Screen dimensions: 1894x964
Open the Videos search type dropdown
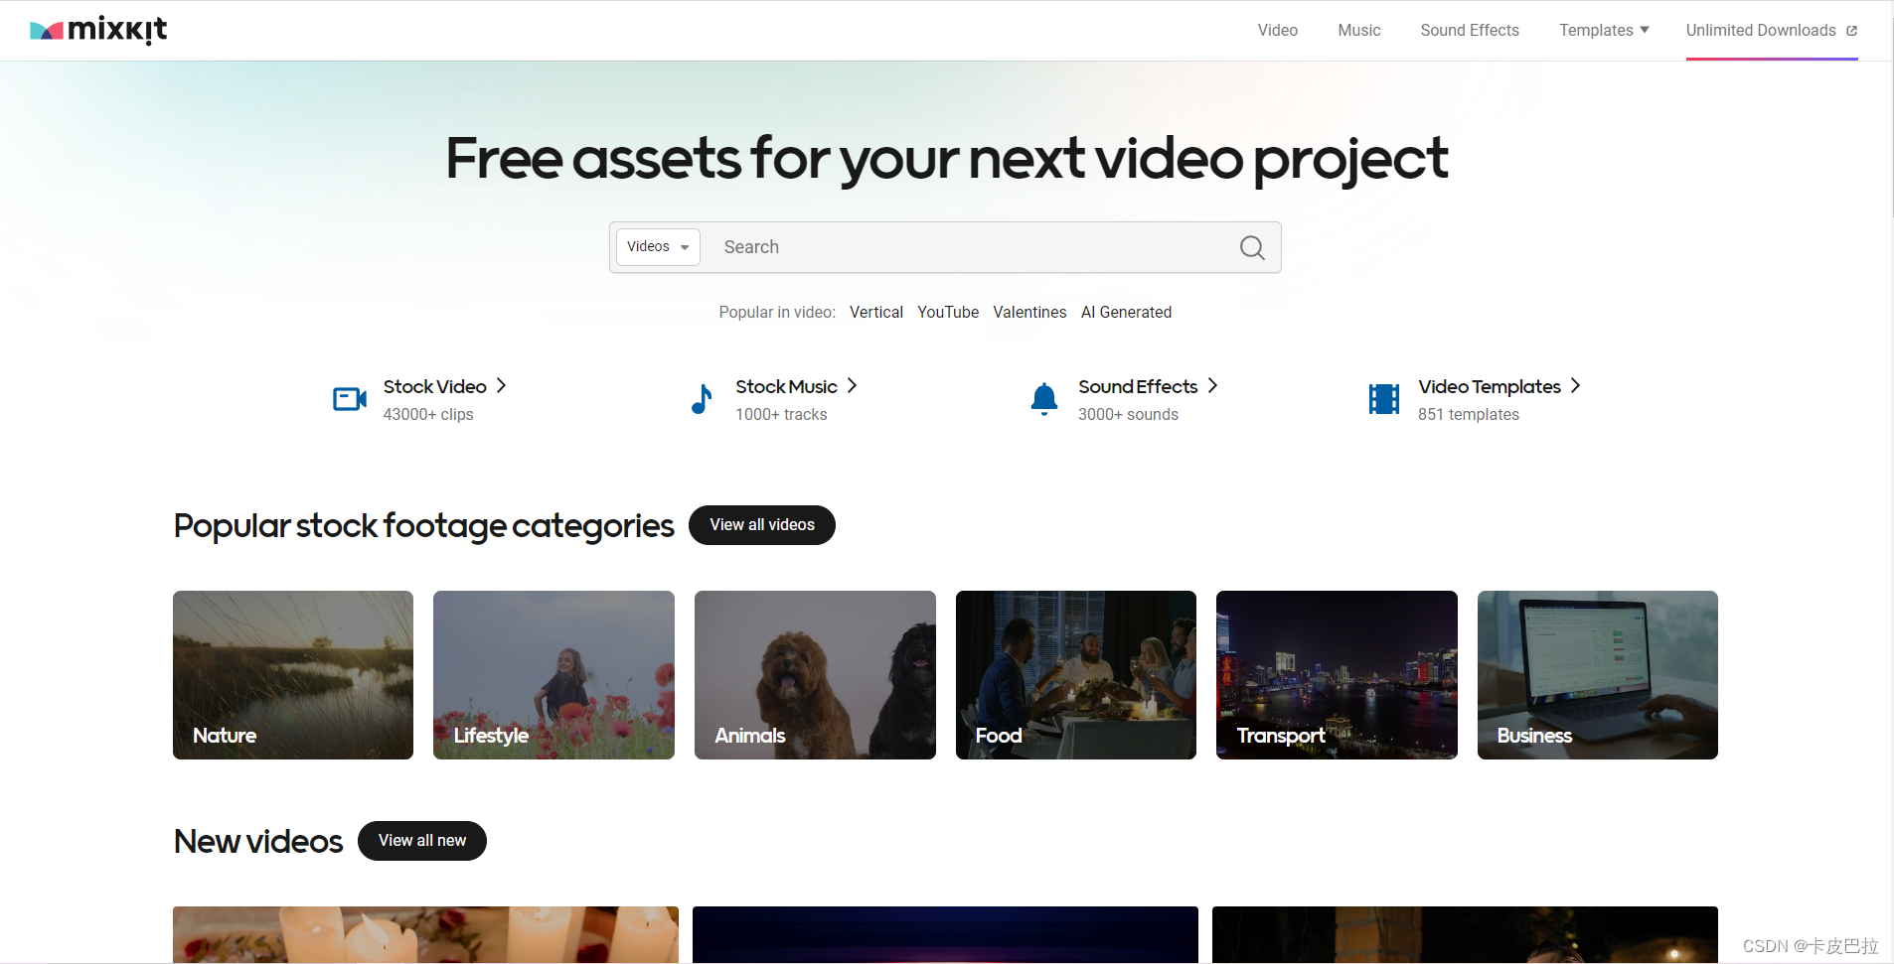(658, 247)
